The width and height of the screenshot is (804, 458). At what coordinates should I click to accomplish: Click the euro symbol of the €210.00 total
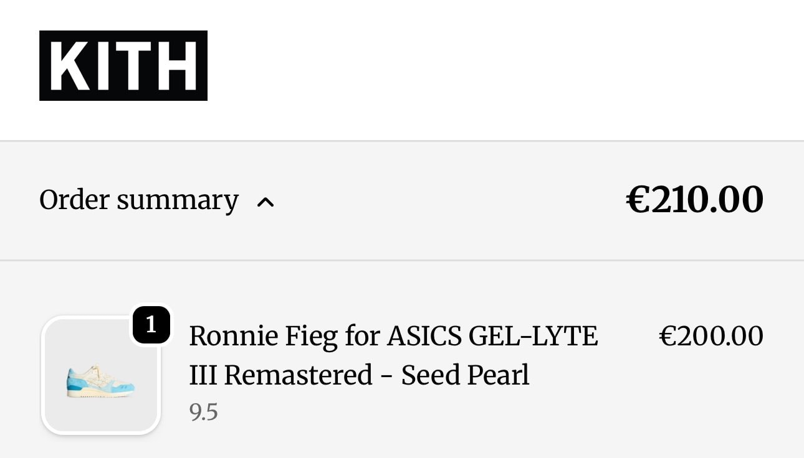tap(638, 200)
